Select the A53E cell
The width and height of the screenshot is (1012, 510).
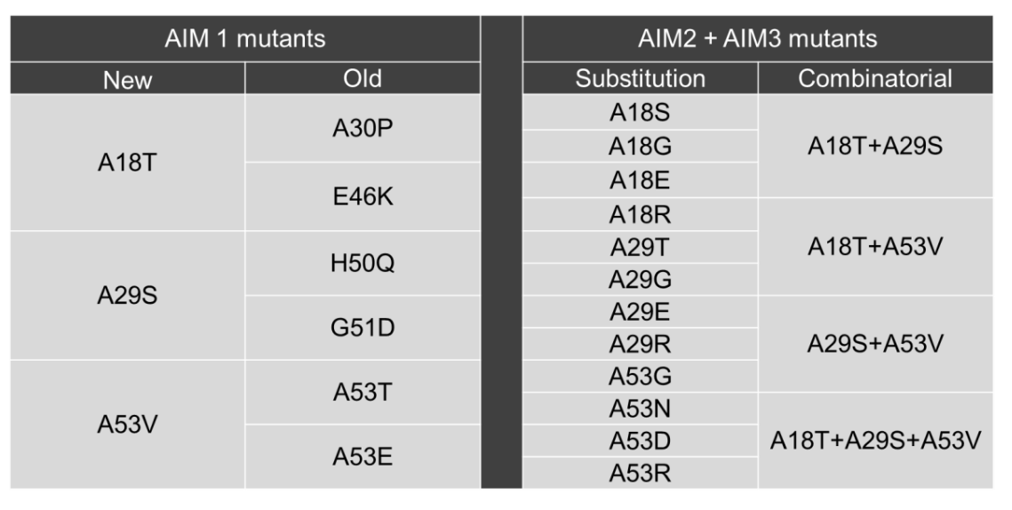[x=363, y=457]
